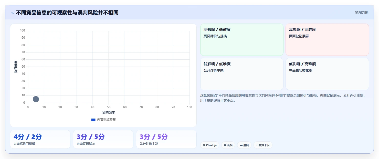Screen dimensions: 379x159
Task: Click the 数据卡片 tag chip
Action: 263,145
